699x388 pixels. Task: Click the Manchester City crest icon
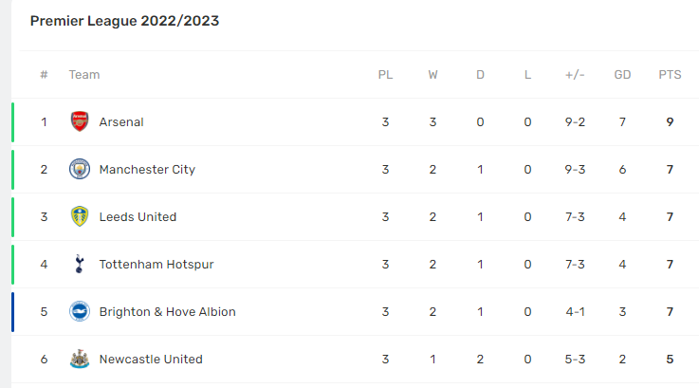coord(80,169)
